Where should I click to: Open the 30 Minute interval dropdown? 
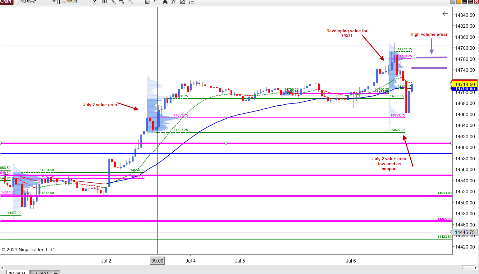[x=79, y=2]
